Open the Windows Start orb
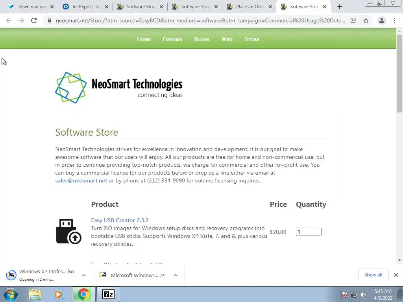This screenshot has height=302, width=403. (11, 294)
